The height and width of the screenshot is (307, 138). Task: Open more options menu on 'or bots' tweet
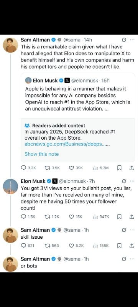(132, 259)
